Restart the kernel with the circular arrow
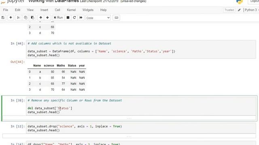 pyautogui.click(x=74, y=18)
